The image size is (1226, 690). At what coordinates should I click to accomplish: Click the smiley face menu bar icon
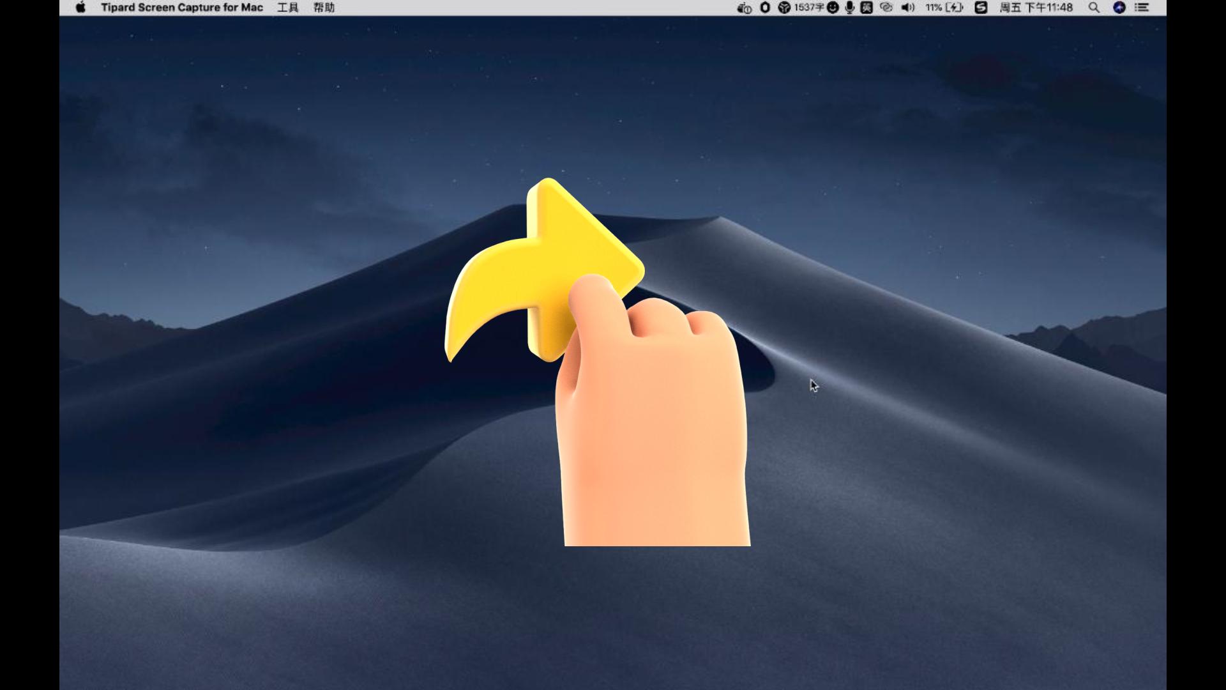[x=833, y=8]
